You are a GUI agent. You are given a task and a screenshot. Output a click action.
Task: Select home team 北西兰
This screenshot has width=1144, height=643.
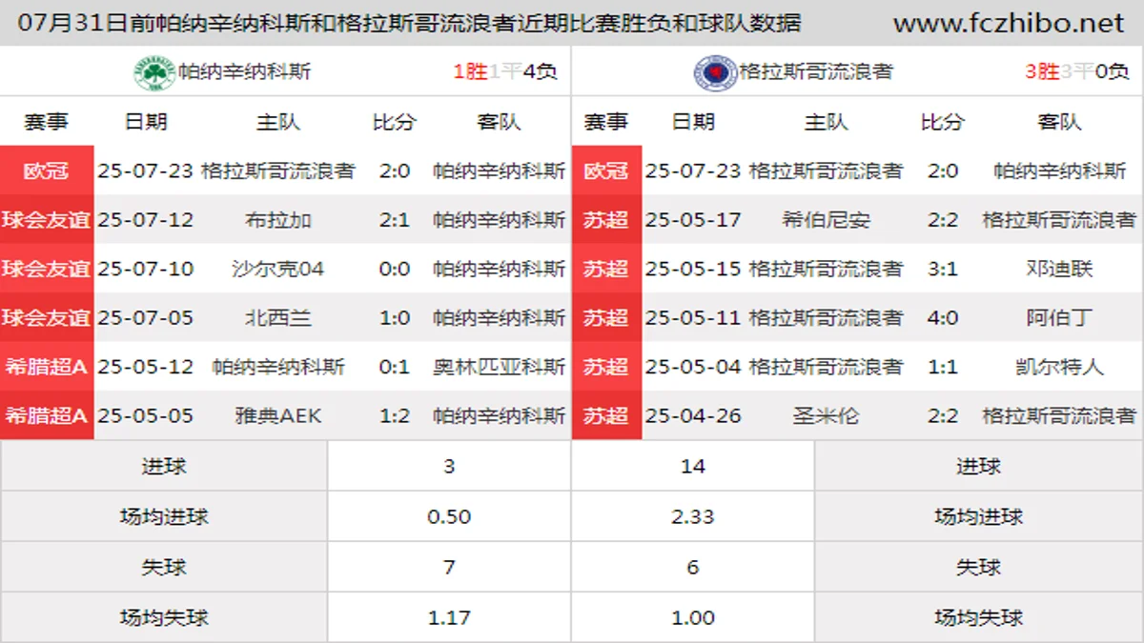click(278, 317)
